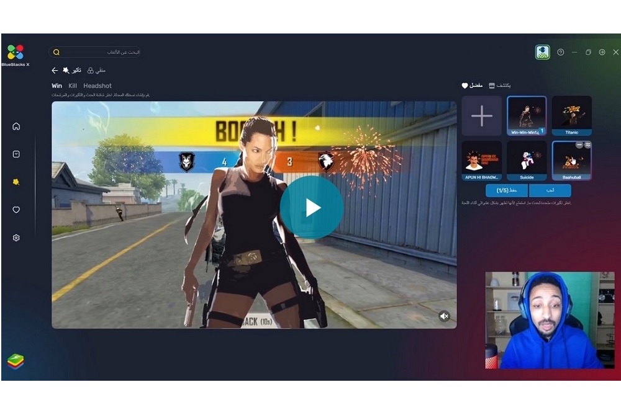This screenshot has width=621, height=413.
Task: Click the back arrow
Action: 55,71
